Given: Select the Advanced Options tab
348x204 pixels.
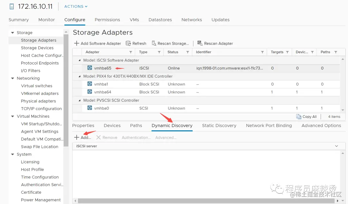Looking at the screenshot, I should (x=321, y=125).
